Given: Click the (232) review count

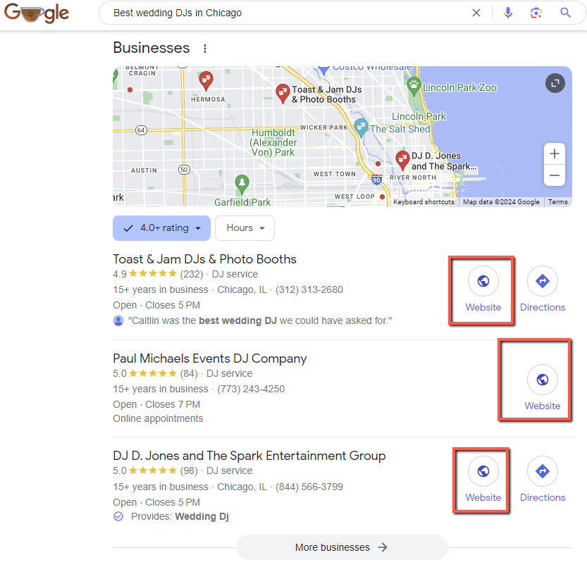Looking at the screenshot, I should coord(192,274).
